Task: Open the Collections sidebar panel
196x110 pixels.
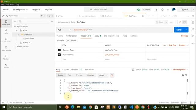Action: (6, 23)
